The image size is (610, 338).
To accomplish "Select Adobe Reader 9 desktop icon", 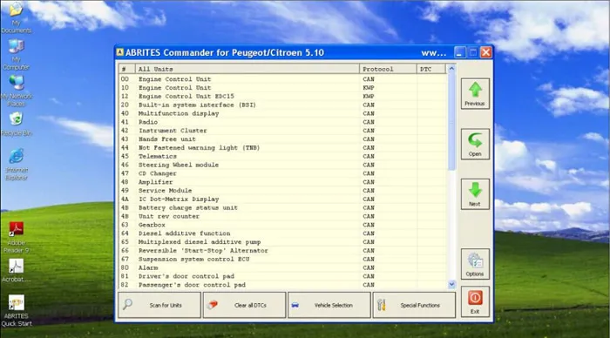I will [x=16, y=237].
